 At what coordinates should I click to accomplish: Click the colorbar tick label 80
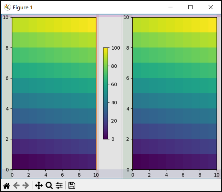pos(114,66)
